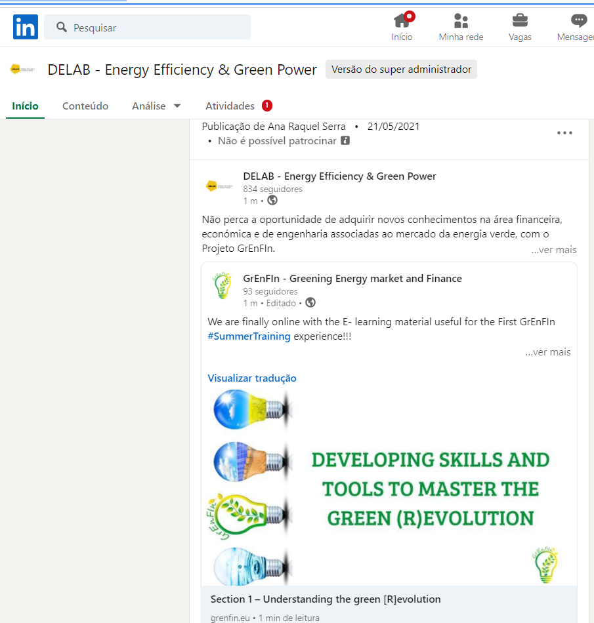Open the green (R)evolution article image

[389, 487]
